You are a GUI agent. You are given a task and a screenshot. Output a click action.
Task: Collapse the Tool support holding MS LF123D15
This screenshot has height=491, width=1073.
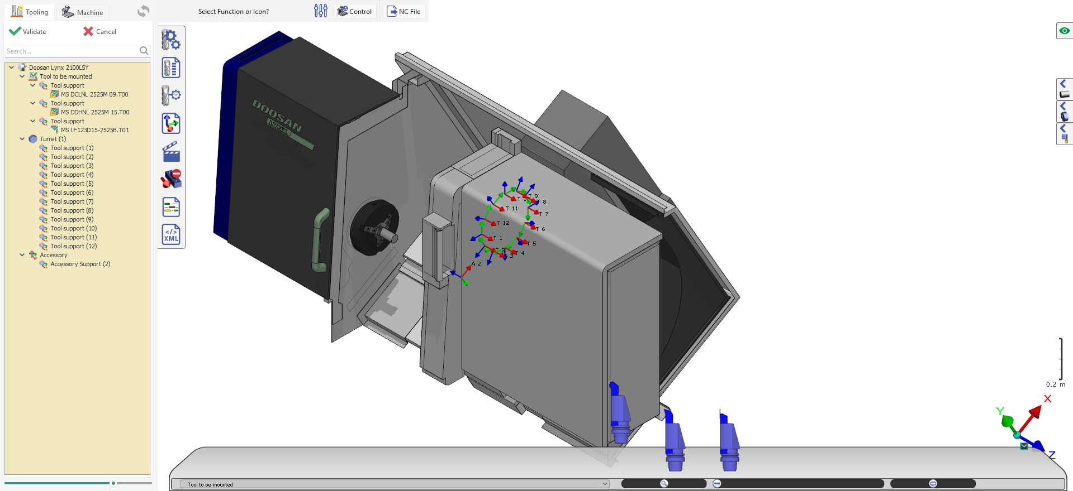(x=33, y=121)
